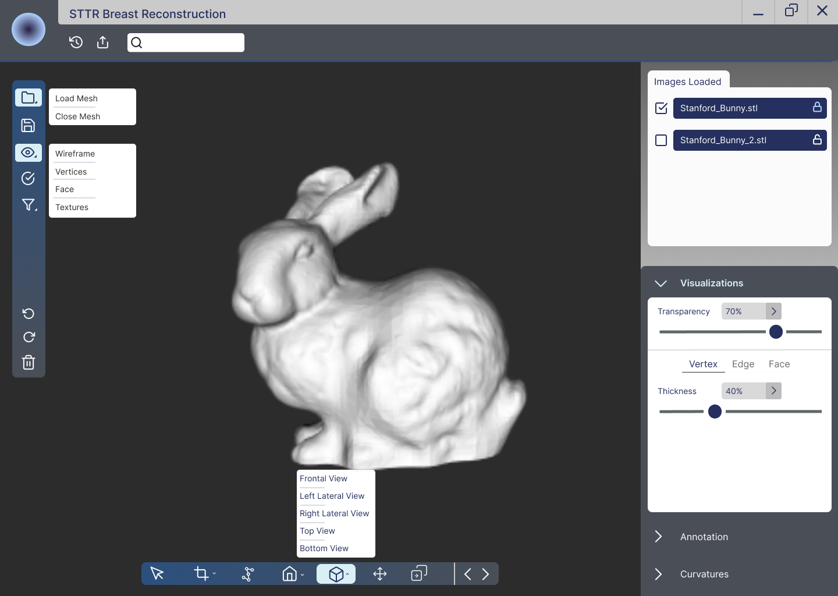This screenshot has height=596, width=838.
Task: Close the STTR Breast Reconstruction window
Action: (x=822, y=11)
